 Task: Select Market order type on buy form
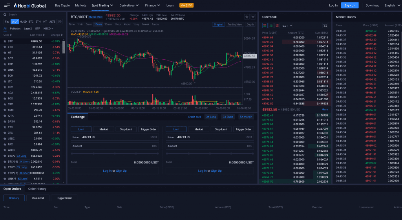tap(104, 129)
